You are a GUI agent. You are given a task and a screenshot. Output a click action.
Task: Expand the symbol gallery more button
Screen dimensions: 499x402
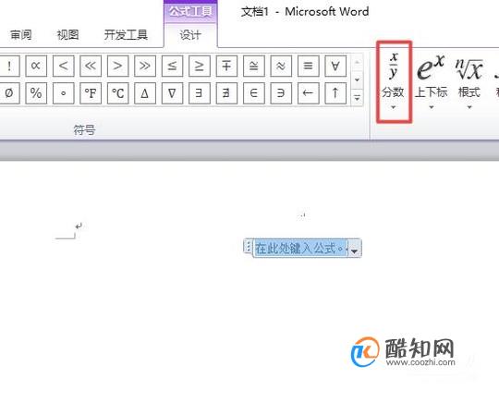(x=357, y=98)
